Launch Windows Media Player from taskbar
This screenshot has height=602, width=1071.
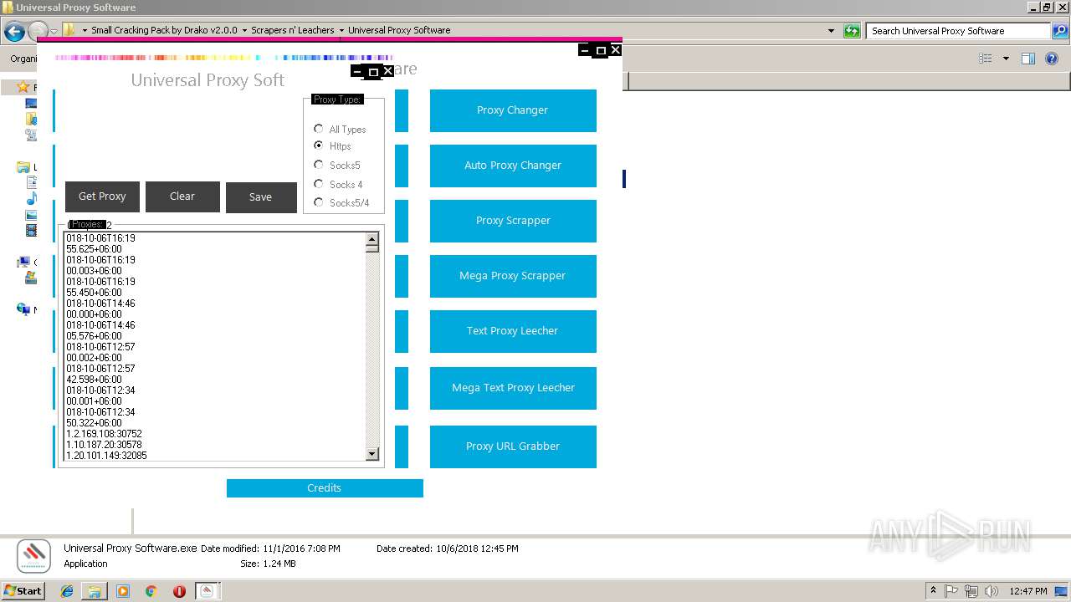click(123, 591)
